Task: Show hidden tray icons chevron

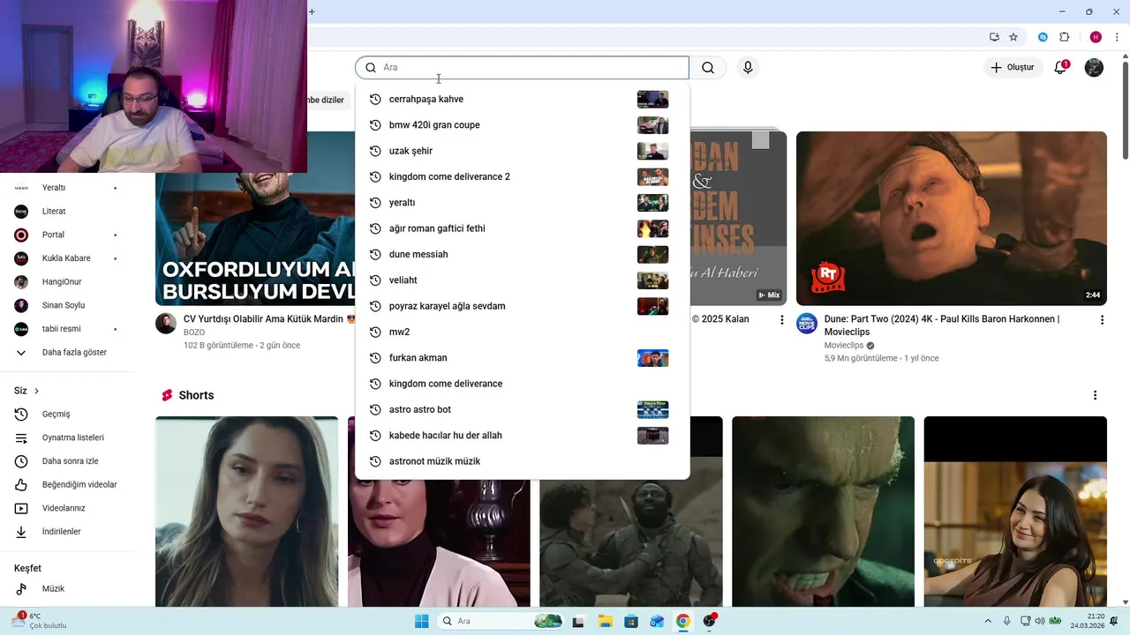Action: (988, 621)
